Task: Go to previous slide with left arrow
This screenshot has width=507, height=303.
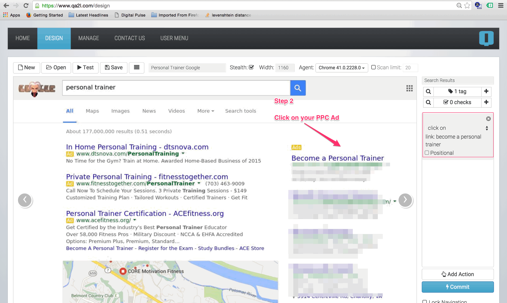Action: [25, 200]
